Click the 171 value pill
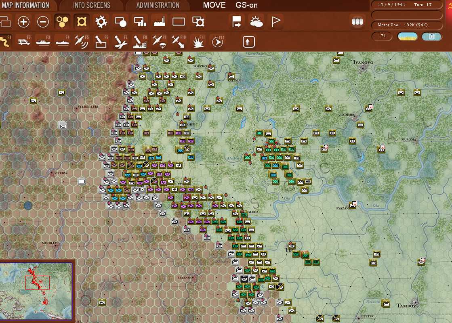 click(x=382, y=36)
